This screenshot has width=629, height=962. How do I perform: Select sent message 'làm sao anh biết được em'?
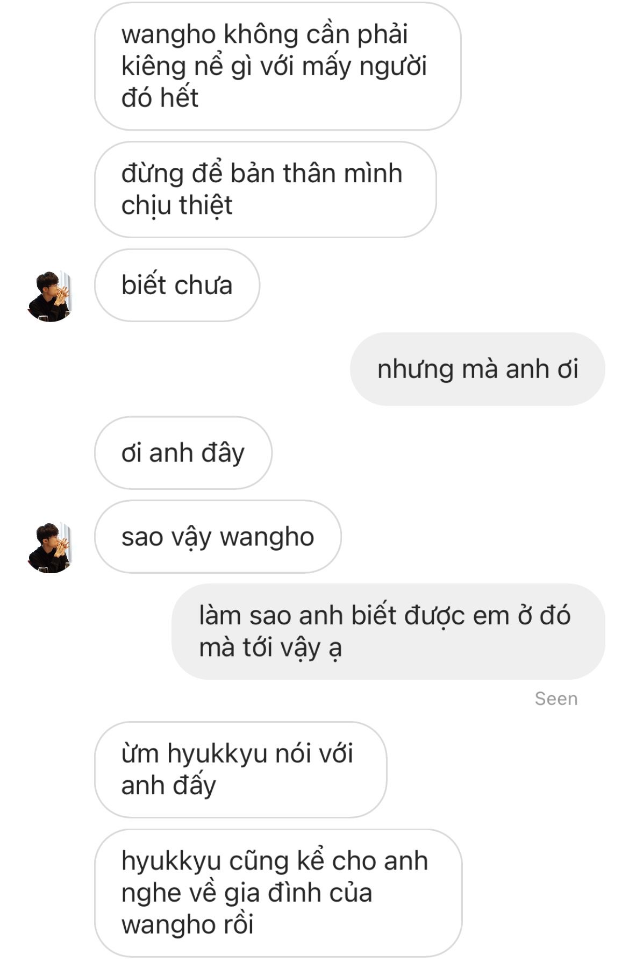388,631
